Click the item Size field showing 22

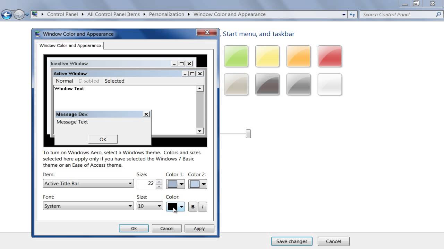(146, 183)
